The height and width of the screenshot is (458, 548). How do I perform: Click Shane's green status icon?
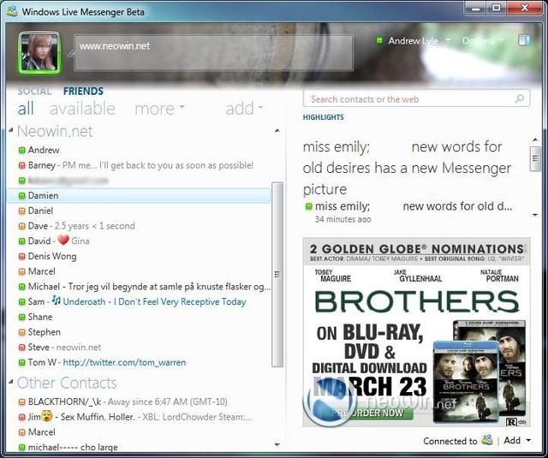point(21,318)
